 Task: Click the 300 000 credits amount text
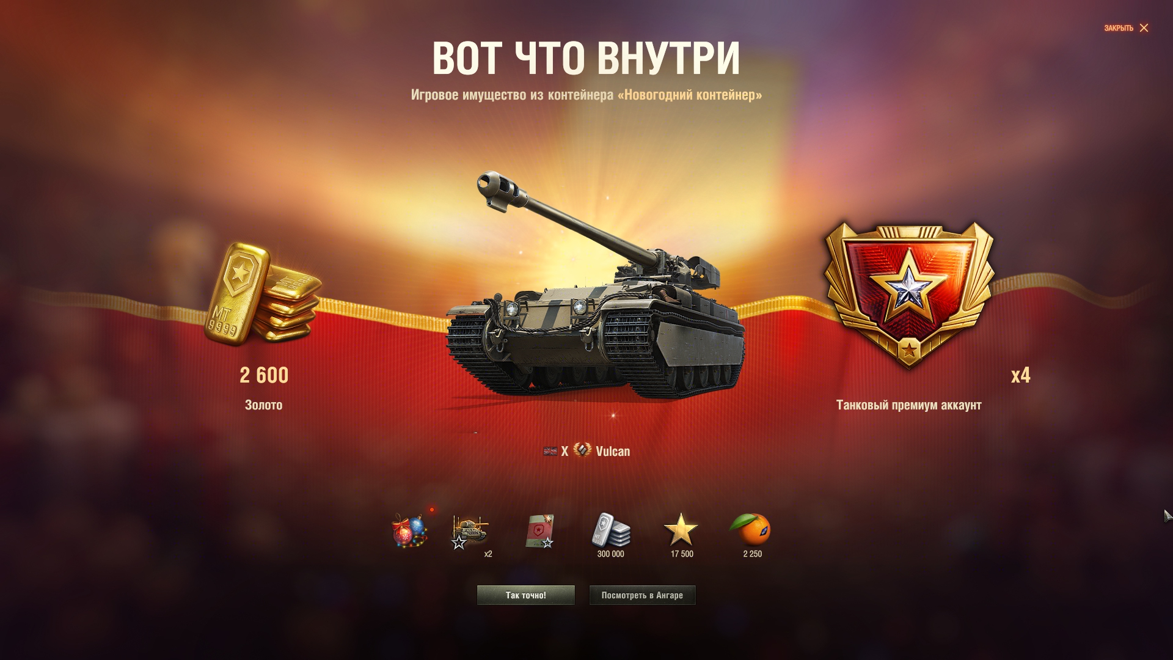tap(610, 554)
